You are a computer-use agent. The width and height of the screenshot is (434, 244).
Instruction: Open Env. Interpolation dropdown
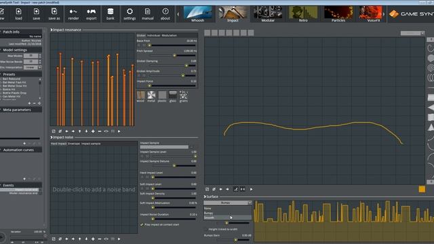point(33,67)
